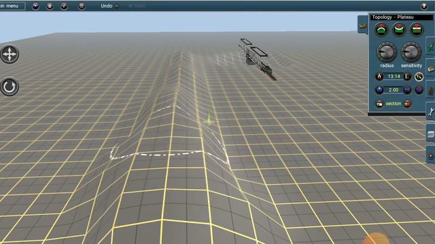Click the section icon left of section label
This screenshot has height=244, width=435.
(379, 104)
